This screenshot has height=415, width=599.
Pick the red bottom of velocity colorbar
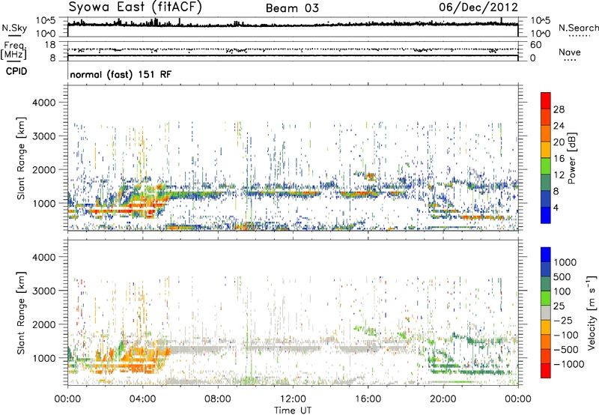click(x=546, y=371)
